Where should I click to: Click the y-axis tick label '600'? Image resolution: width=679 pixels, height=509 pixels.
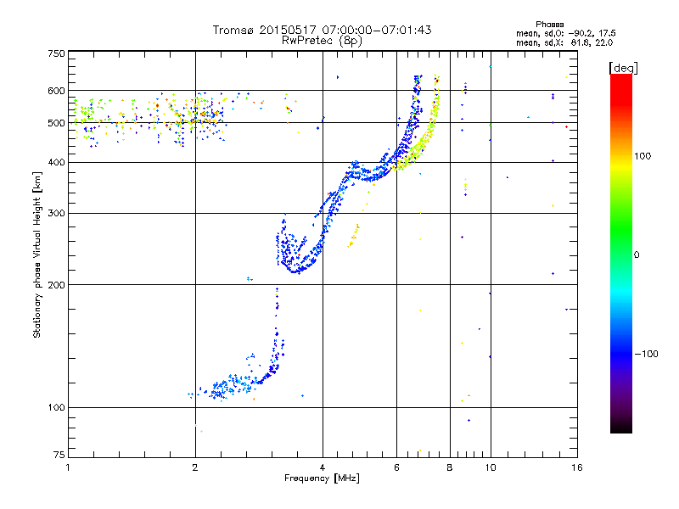(x=56, y=91)
